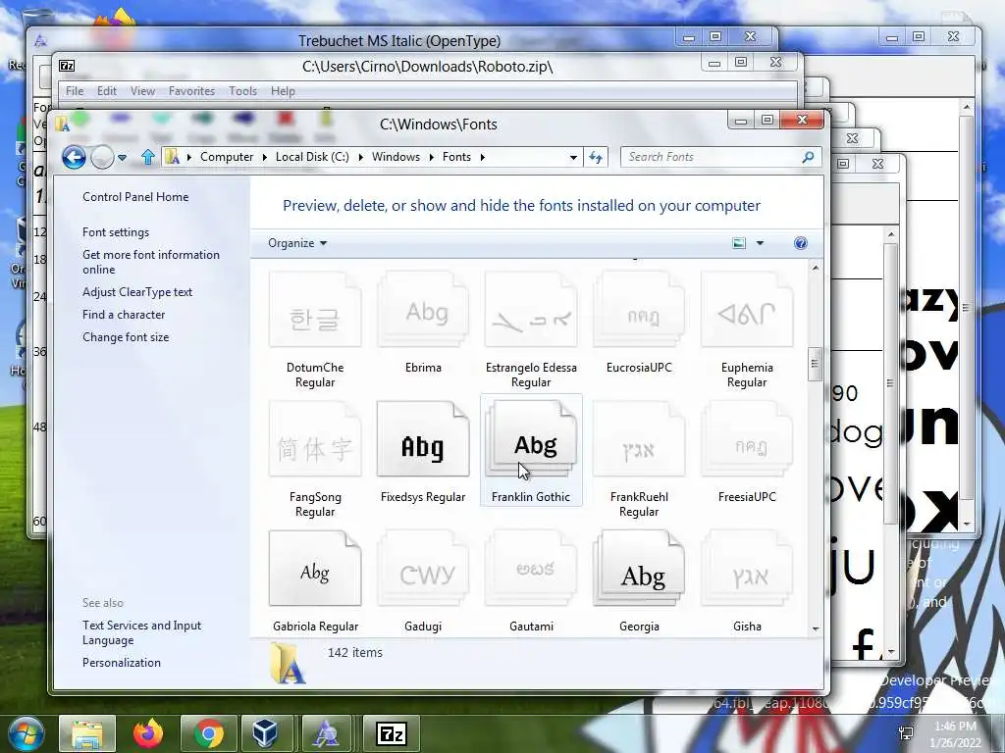Click the search magnifier in Search Fonts
Viewport: 1005px width, 753px height.
(x=809, y=157)
